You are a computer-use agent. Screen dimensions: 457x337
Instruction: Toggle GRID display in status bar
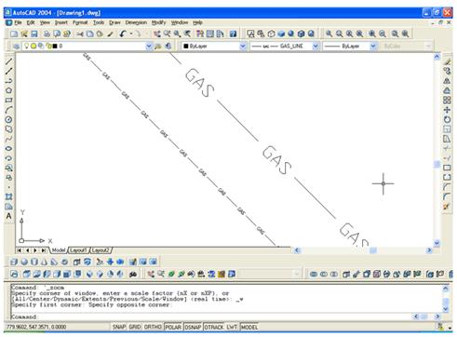135,327
